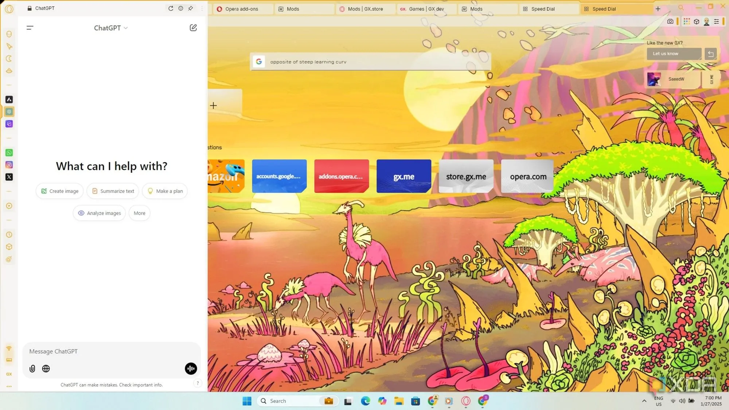Open Instagram from the Opera sidebar
This screenshot has width=729, height=410.
point(9,165)
